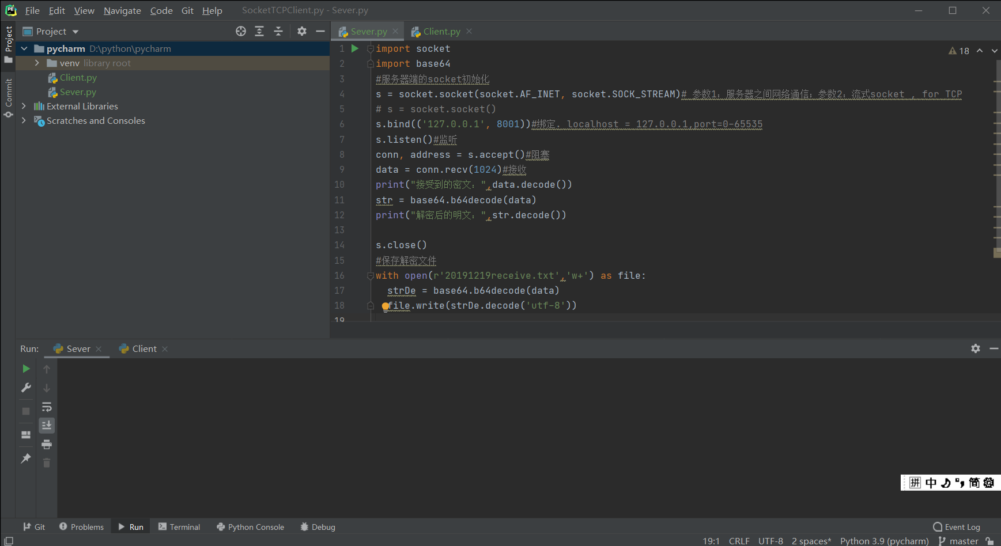Open the Git tool window button
The height and width of the screenshot is (546, 1001).
tap(34, 526)
